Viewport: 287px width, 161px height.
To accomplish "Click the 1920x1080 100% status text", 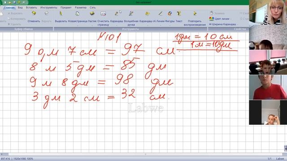I will pyautogui.click(x=23, y=159).
